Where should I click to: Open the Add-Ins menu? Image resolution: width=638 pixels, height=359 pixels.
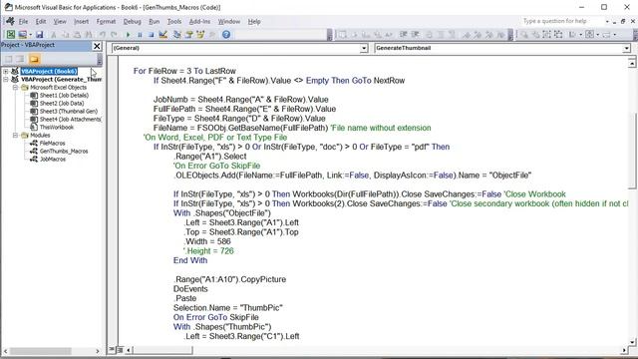coord(199,22)
